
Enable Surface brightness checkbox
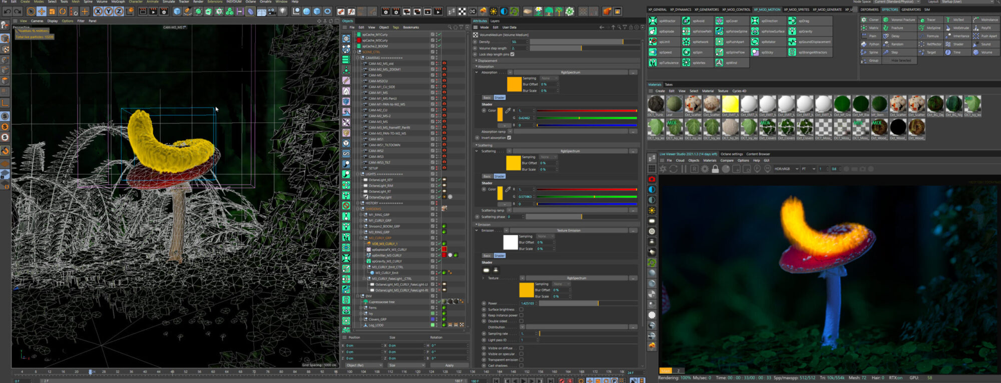coord(521,309)
